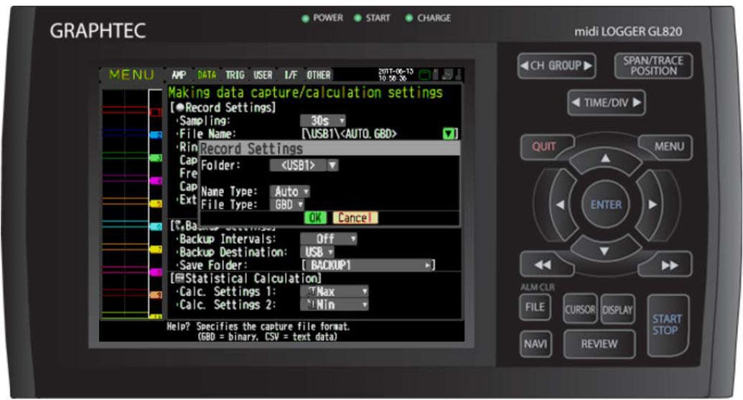This screenshot has height=400, width=743.
Task: Click the CH GROUP left arrow
Action: pyautogui.click(x=525, y=66)
